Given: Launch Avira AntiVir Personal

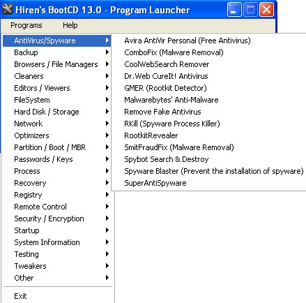Looking at the screenshot, I should (209, 40).
